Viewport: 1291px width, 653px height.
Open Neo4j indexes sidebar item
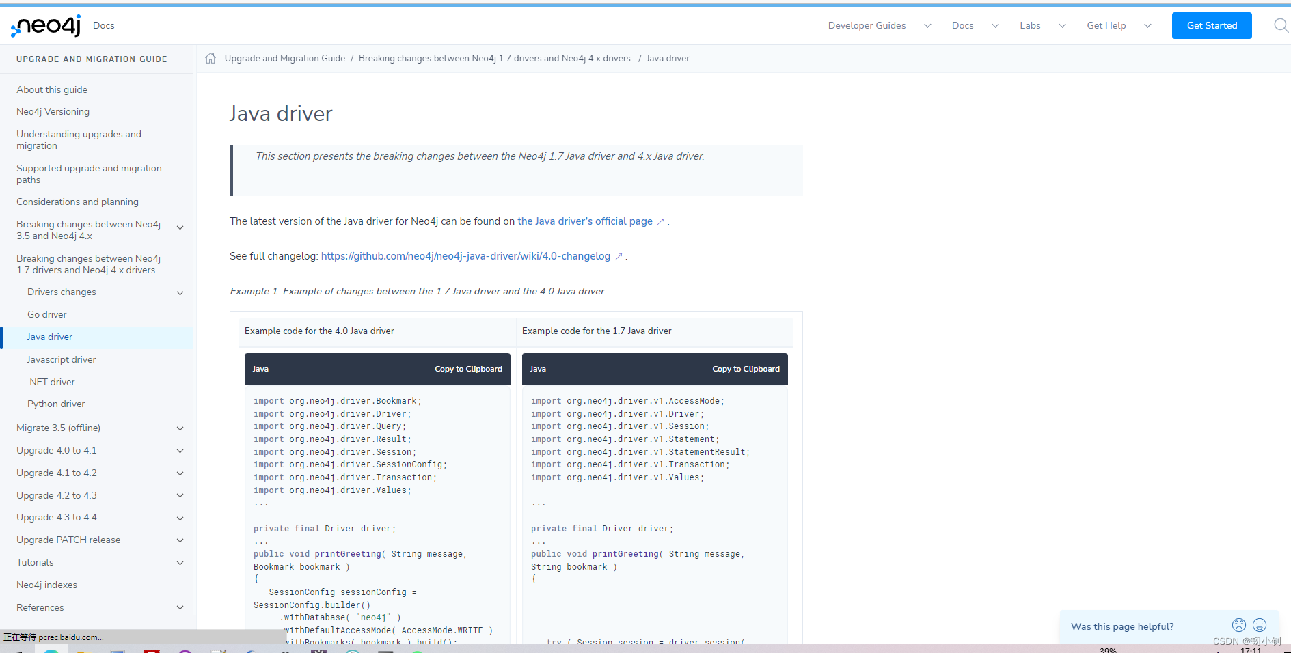click(x=46, y=585)
